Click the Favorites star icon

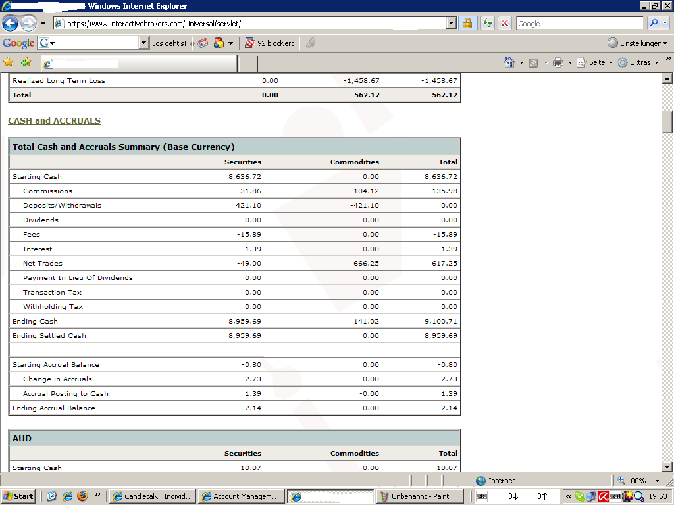(x=9, y=62)
